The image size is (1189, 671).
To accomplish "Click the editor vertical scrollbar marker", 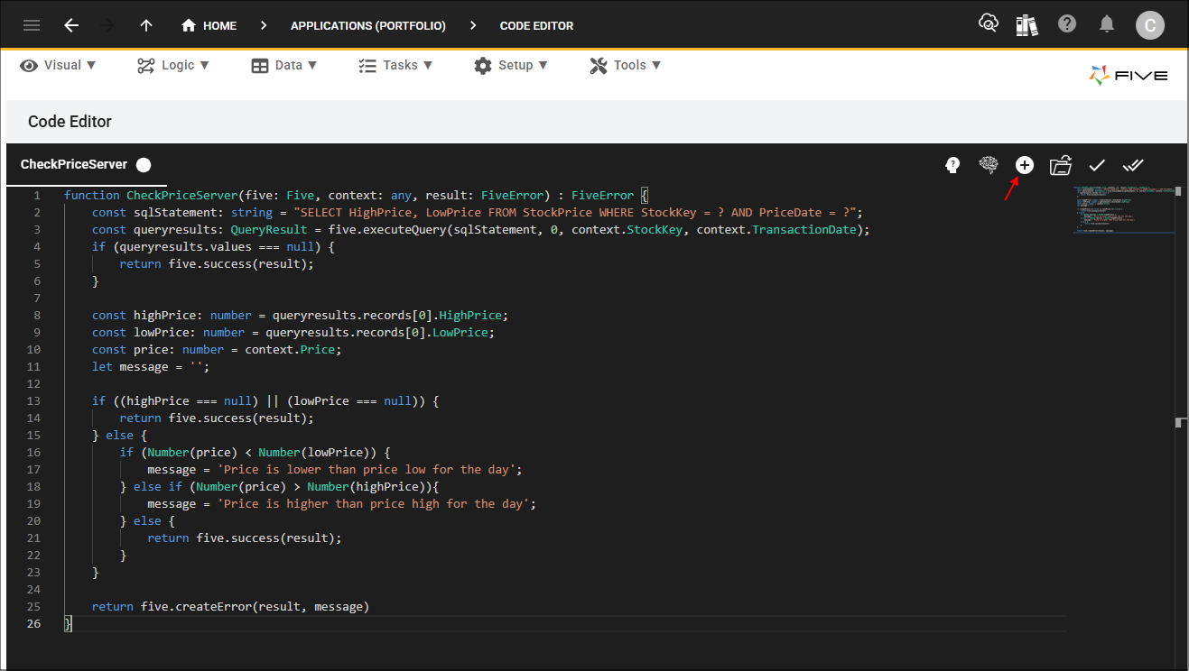I will (x=1179, y=422).
